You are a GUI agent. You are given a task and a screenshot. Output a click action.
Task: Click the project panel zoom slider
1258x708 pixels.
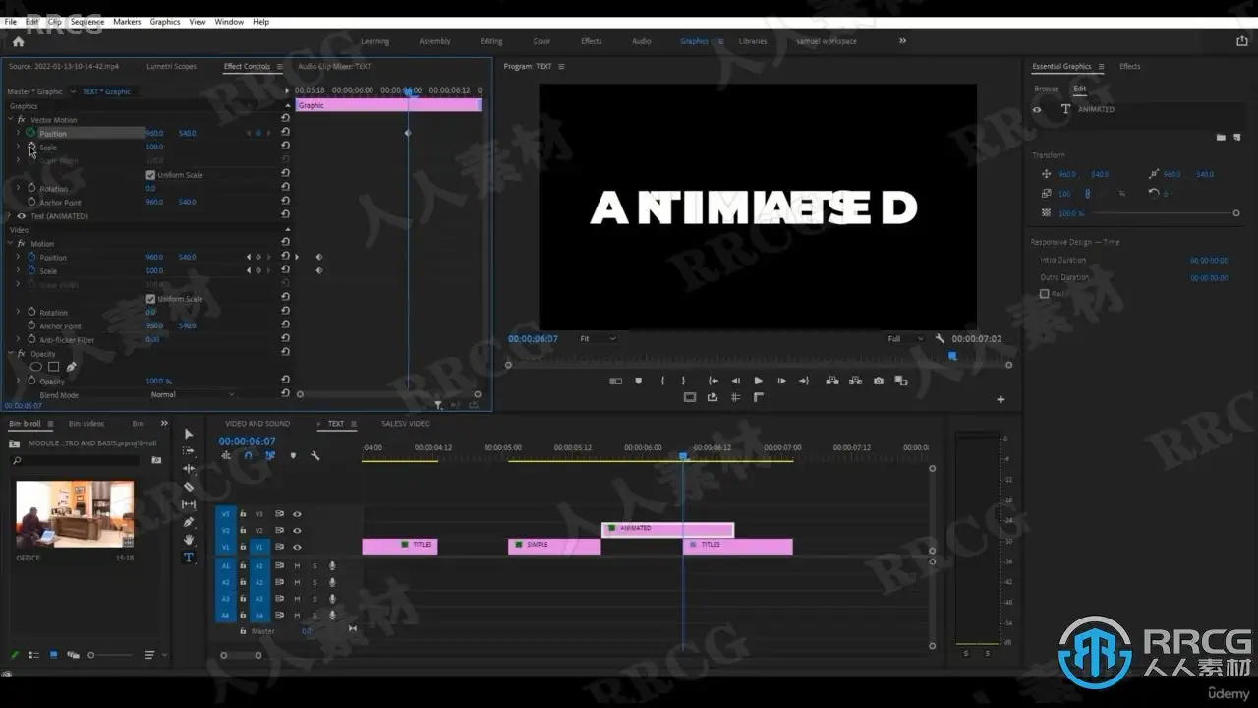click(110, 655)
